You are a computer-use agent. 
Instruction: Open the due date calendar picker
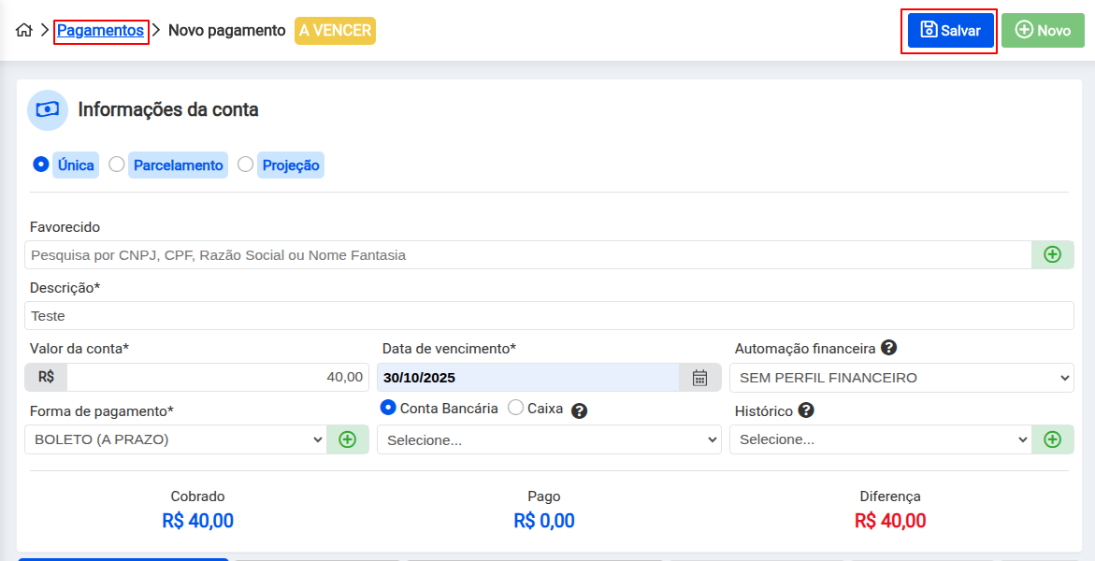pos(699,378)
